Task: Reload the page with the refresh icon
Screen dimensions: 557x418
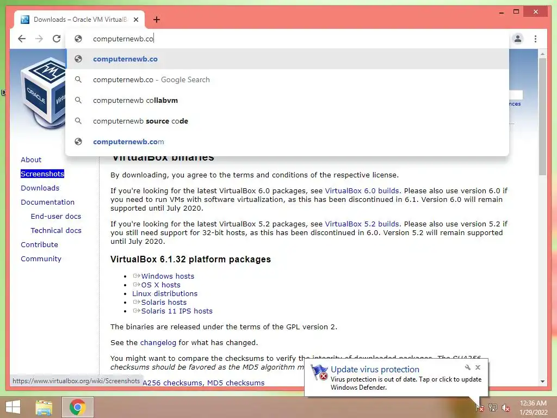Action: point(57,39)
